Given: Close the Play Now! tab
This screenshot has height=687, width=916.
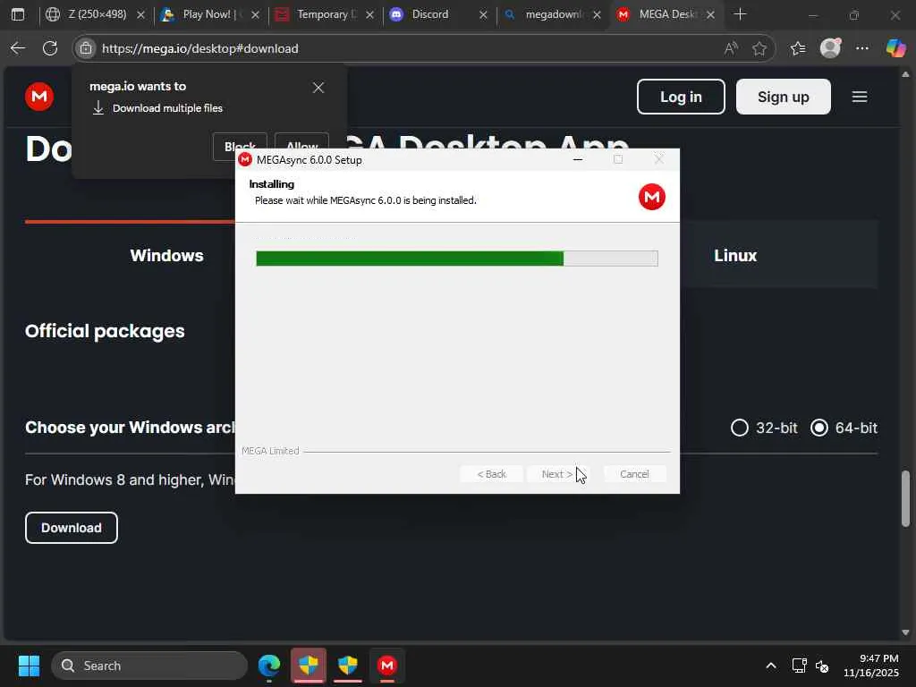Looking at the screenshot, I should point(255,14).
